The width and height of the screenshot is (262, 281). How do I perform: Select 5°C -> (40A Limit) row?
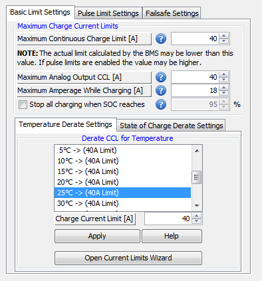coord(123,150)
